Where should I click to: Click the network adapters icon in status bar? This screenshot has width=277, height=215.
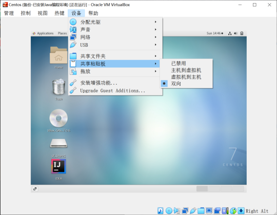click(x=185, y=210)
